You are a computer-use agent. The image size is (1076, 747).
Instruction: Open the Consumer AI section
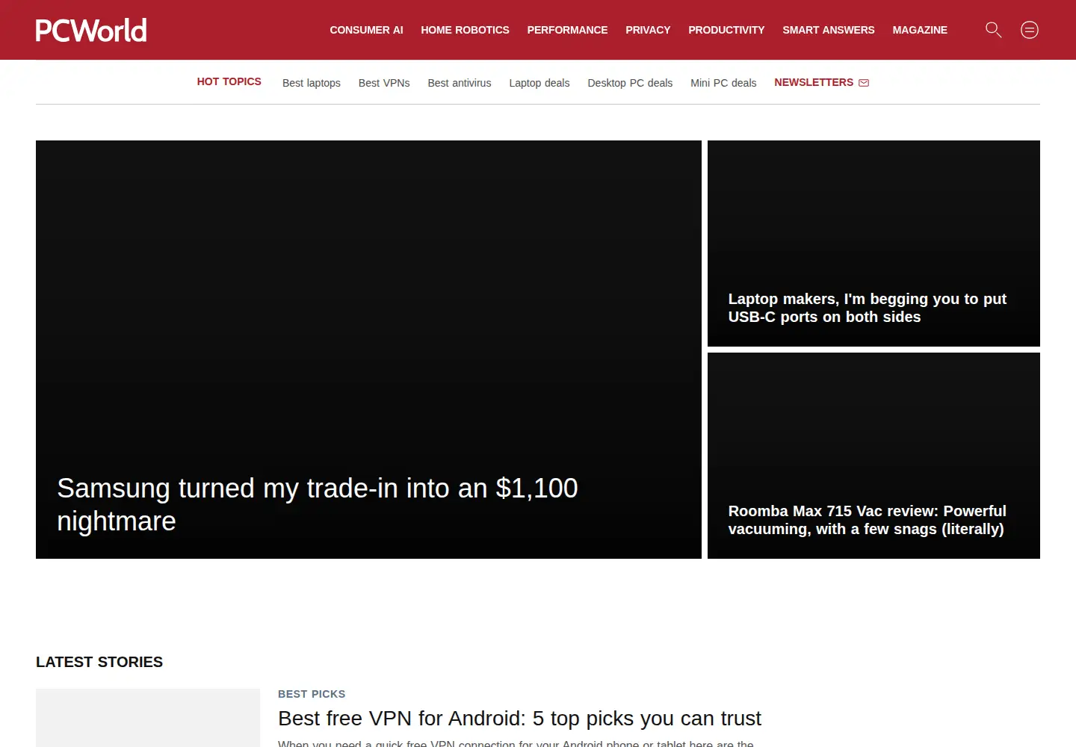pos(366,30)
